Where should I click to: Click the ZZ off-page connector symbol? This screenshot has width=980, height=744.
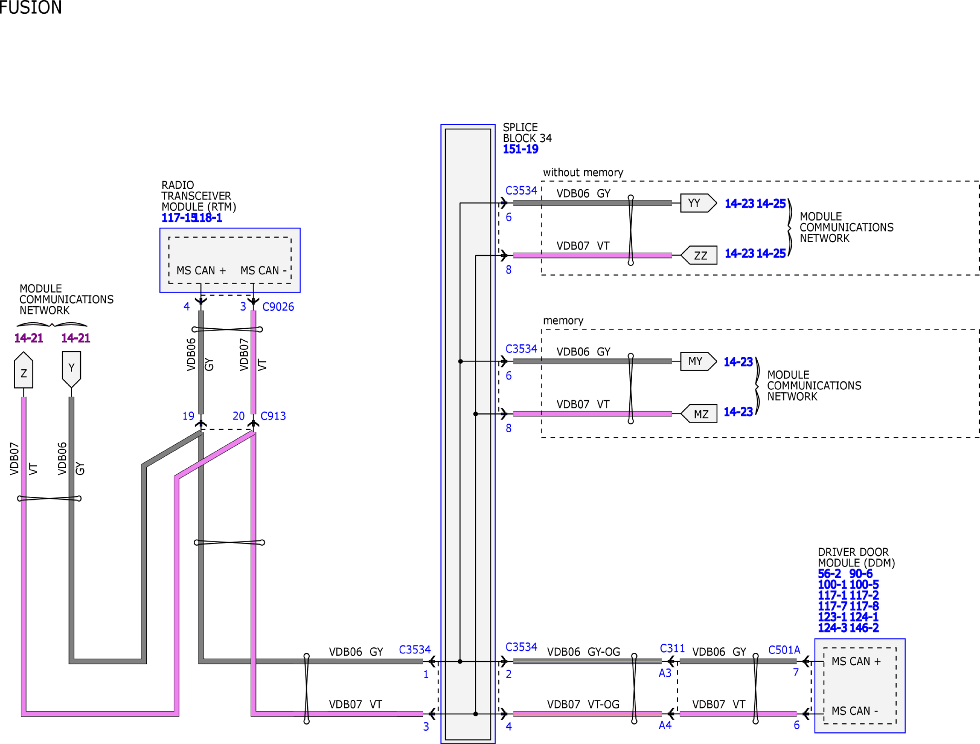[699, 256]
